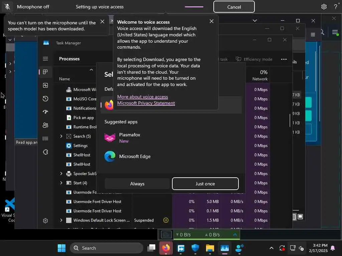
Task: Expand the Start (4) process group
Action: click(x=61, y=183)
